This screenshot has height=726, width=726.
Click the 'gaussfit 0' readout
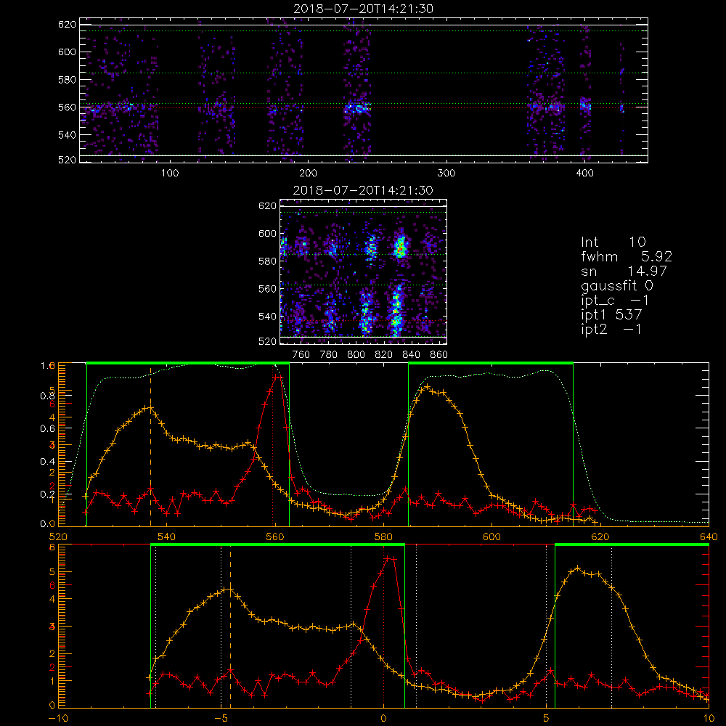pos(617,285)
